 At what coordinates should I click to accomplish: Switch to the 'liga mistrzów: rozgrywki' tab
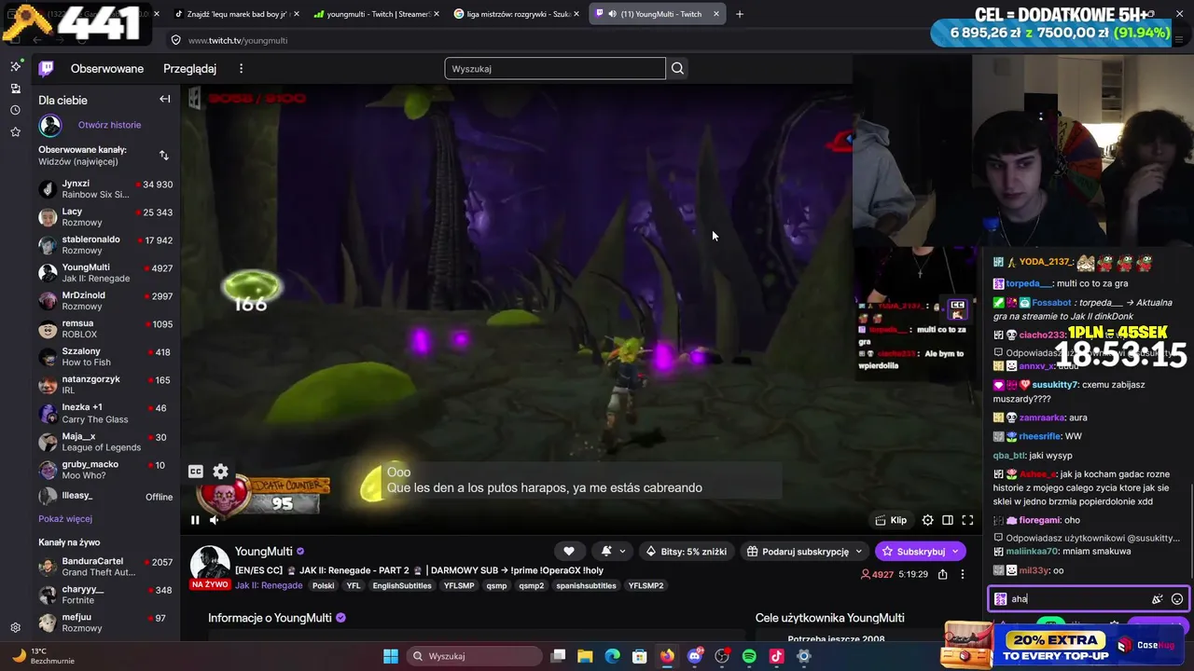coord(516,14)
